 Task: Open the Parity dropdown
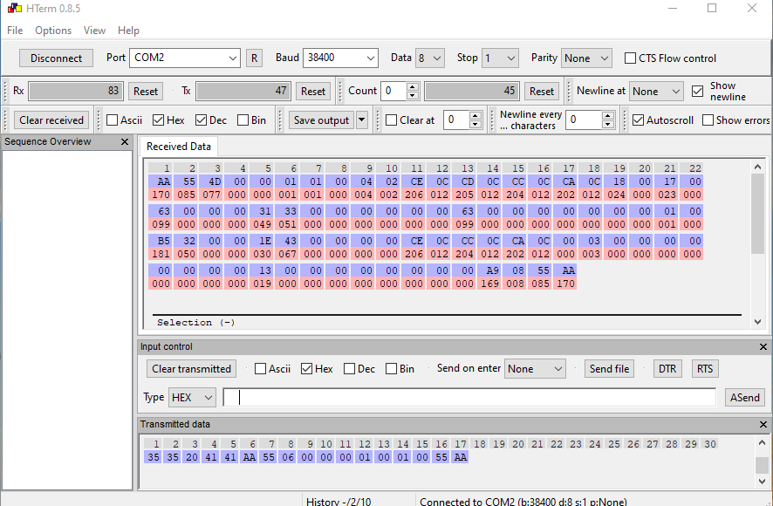point(586,58)
